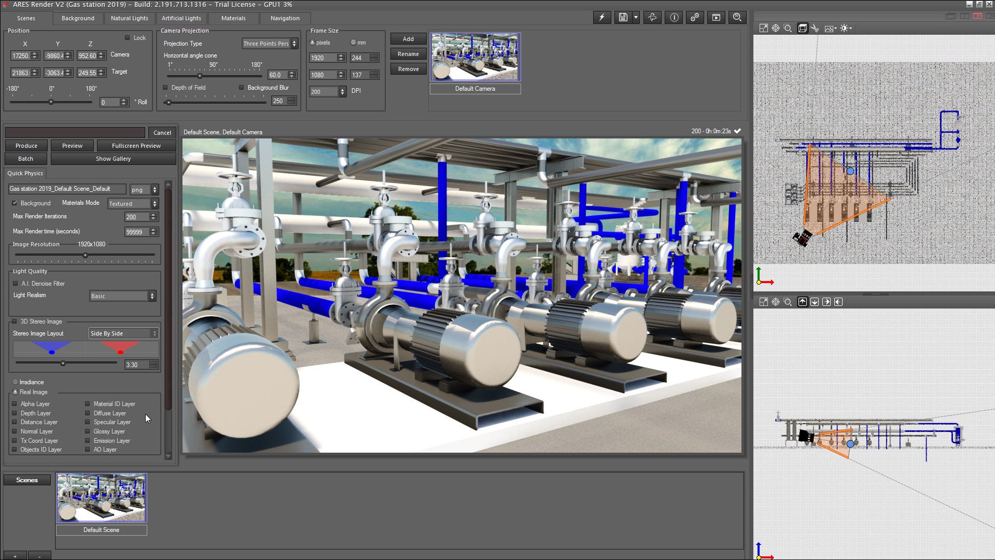Viewport: 995px width, 560px height.
Task: Click the video player toolbar icon
Action: point(716,18)
